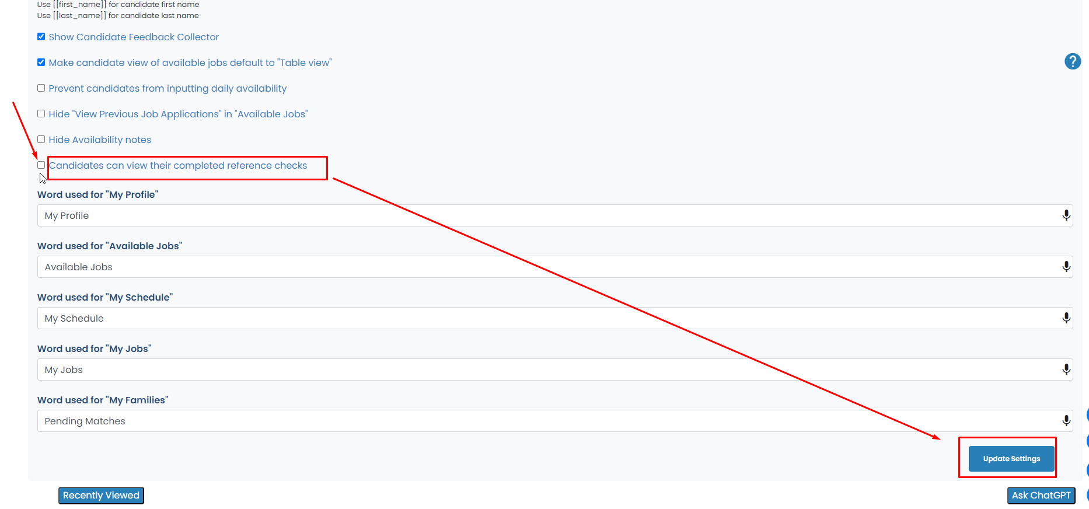Click microphone icon in My Jobs field
1089x509 pixels.
point(1066,369)
